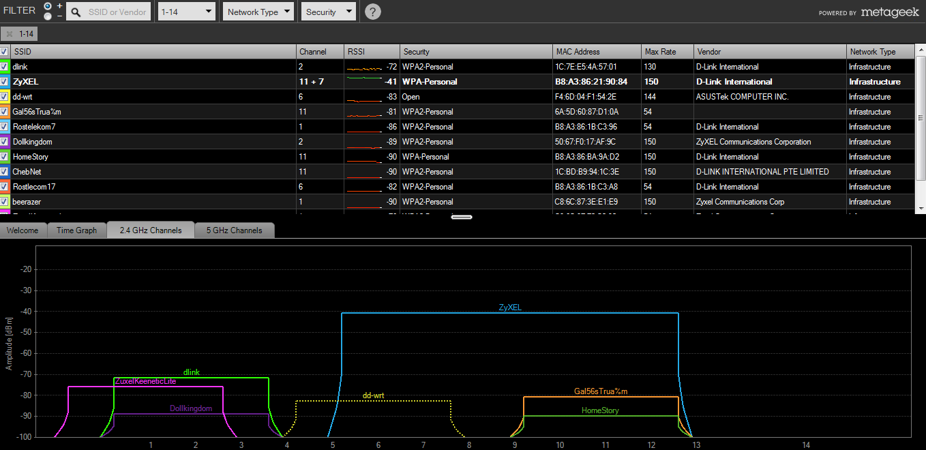This screenshot has height=450, width=926.
Task: Toggle the ZyXEL network checkbox
Action: [4, 82]
